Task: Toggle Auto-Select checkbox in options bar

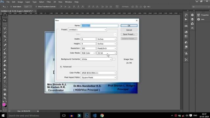Action: click(11, 7)
